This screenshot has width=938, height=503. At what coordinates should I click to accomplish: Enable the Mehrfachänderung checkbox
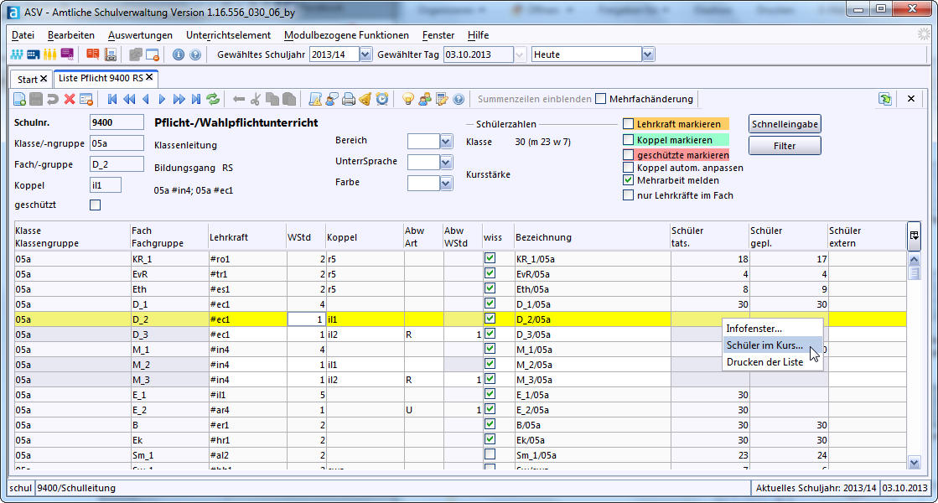(601, 99)
